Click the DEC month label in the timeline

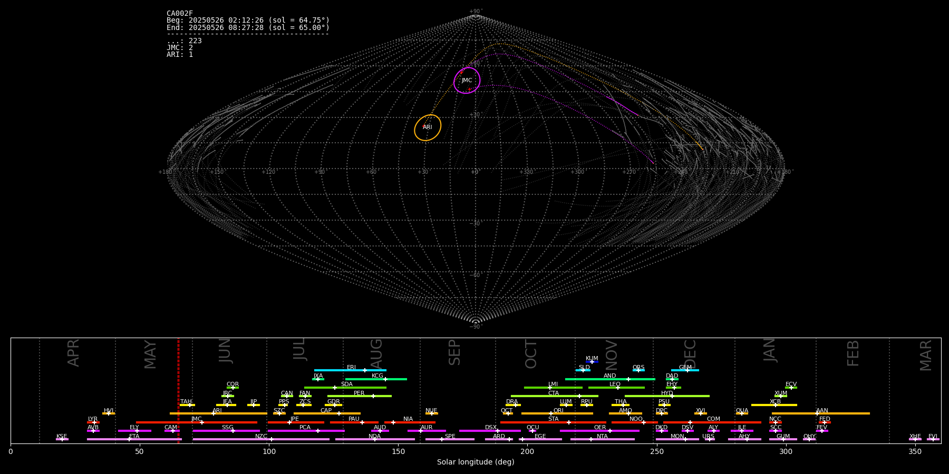pos(690,354)
